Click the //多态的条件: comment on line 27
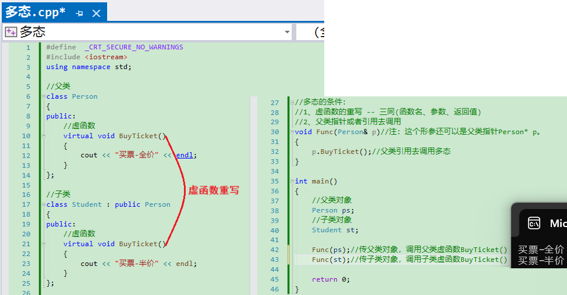Image resolution: width=567 pixels, height=295 pixels. 320,102
